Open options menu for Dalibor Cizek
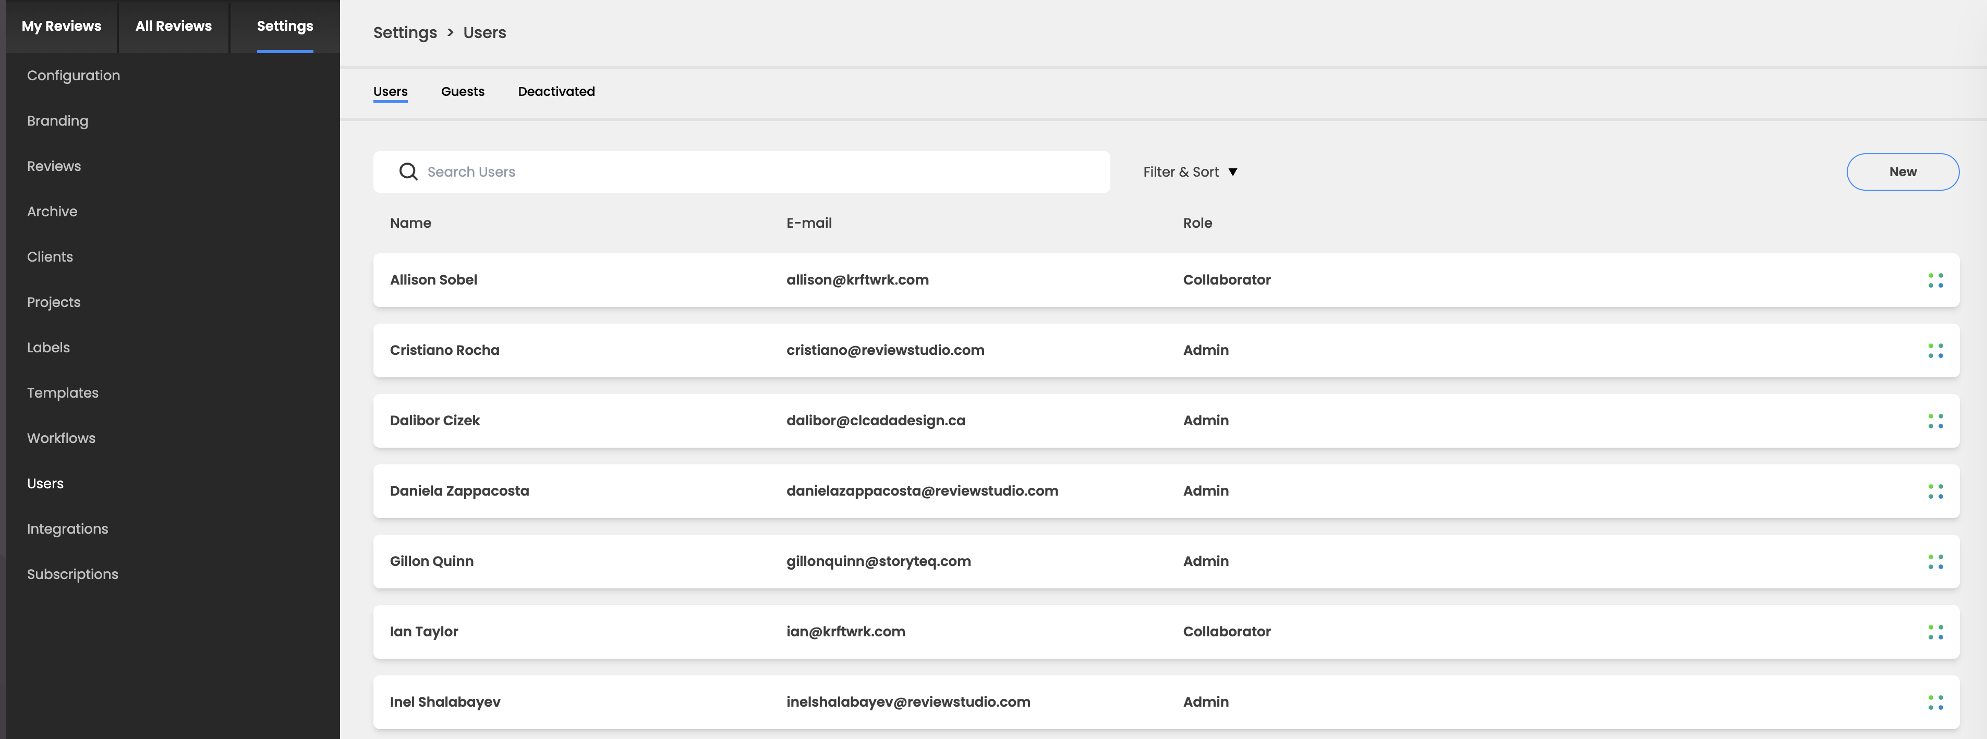Screen dimensions: 1987x739 tap(1935, 421)
